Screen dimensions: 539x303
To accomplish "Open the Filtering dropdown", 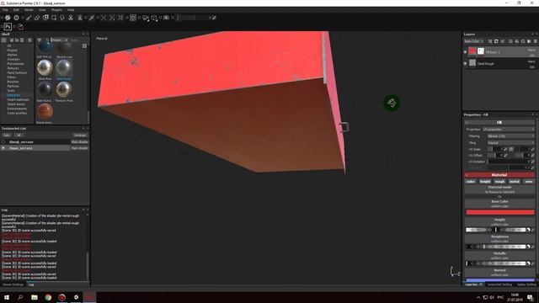I will tap(511, 136).
